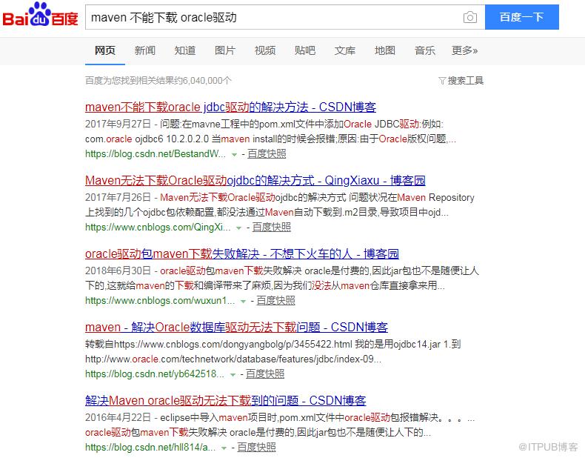Expand dropdown arrow beside cnblogs.com/wuxun1

(243, 301)
